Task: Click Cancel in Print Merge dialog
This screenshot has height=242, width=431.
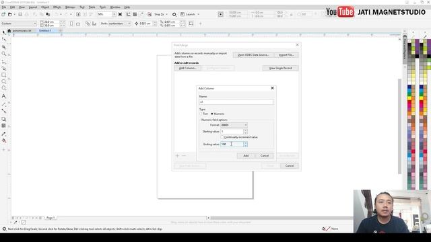Action: 290,166
